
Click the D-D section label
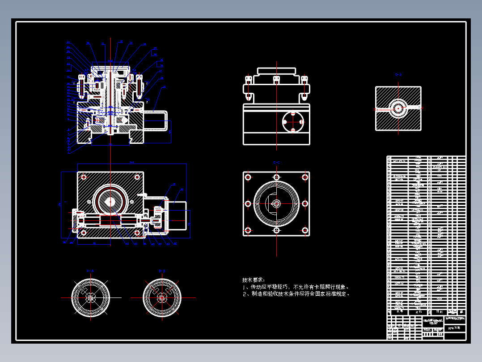click(x=398, y=75)
